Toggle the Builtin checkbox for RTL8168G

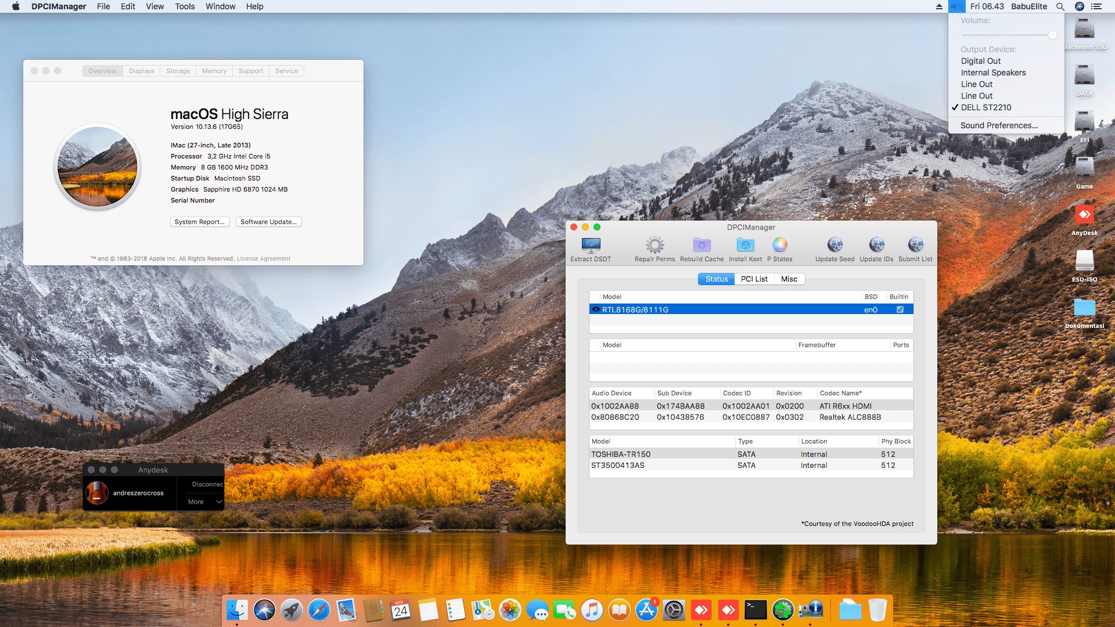point(900,309)
